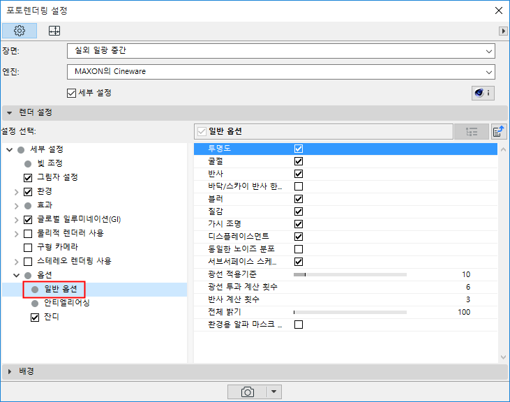The height and width of the screenshot is (402, 510).
Task: Toggle the 가시 조명 checkbox
Action: [x=299, y=224]
